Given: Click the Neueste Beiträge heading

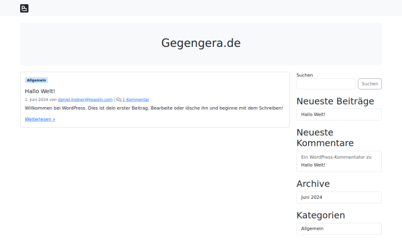Looking at the screenshot, I should coord(336,101).
